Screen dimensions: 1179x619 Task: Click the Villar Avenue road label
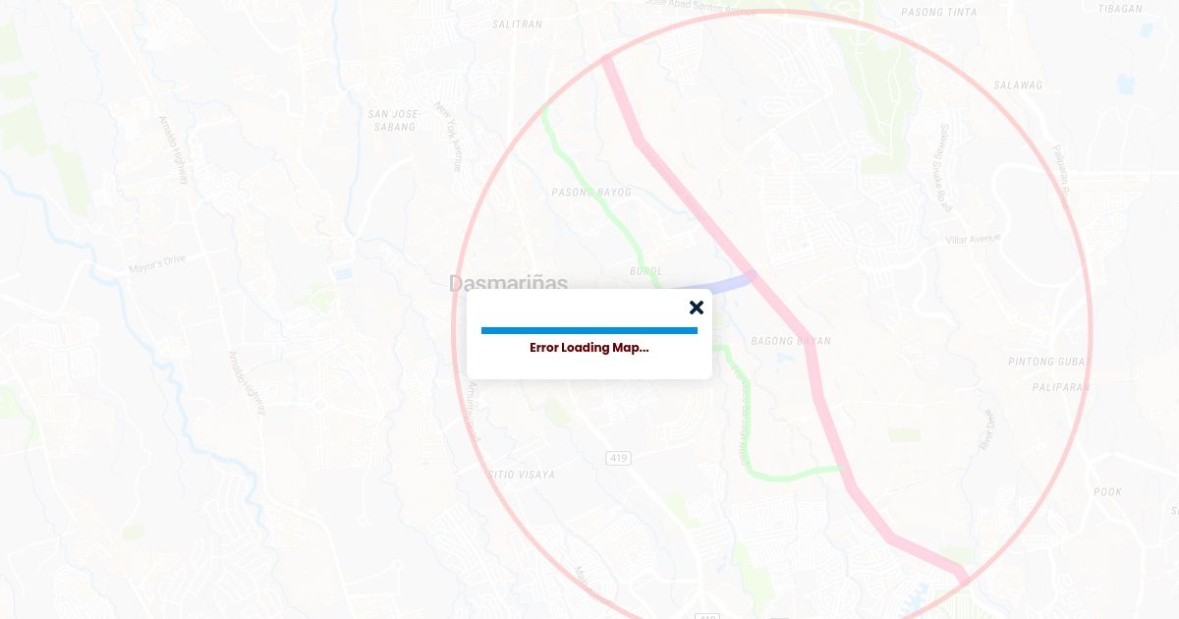coord(973,240)
